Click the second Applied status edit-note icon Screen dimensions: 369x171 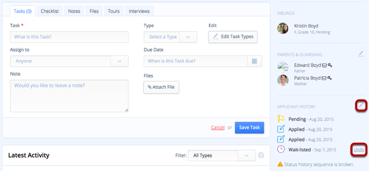click(281, 139)
